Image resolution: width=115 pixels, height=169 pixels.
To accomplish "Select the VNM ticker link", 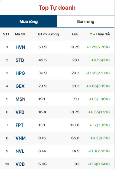I will pyautogui.click(x=21, y=138).
